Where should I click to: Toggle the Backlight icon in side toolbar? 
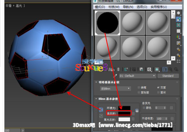179,19
